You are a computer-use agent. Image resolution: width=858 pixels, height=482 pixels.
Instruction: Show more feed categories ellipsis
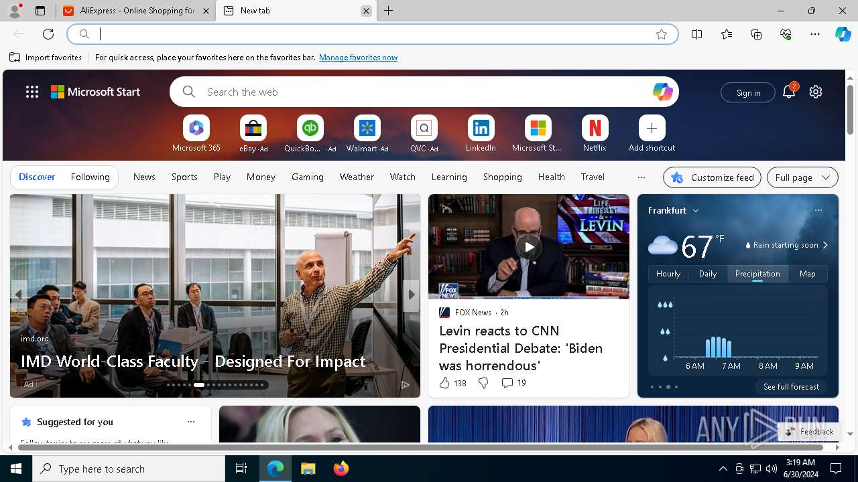tap(641, 177)
